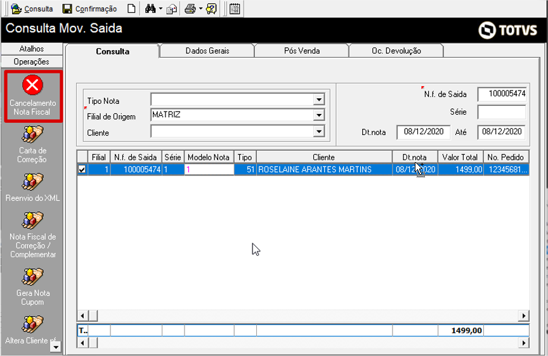The height and width of the screenshot is (356, 548).
Task: Click the binoculars search icon
Action: click(x=150, y=9)
